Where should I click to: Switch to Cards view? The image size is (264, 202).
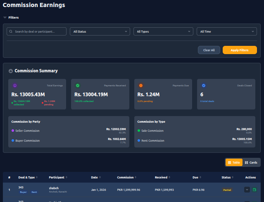(x=251, y=163)
